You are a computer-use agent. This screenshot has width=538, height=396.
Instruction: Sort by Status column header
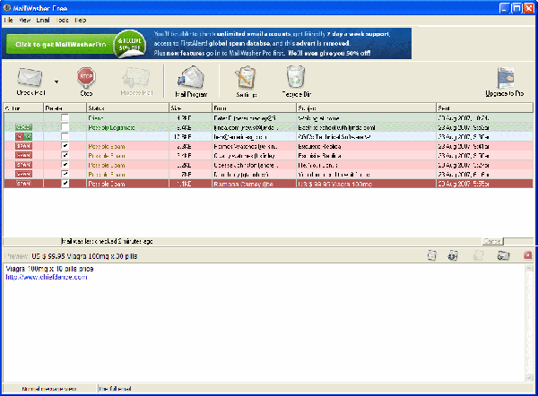[x=127, y=108]
